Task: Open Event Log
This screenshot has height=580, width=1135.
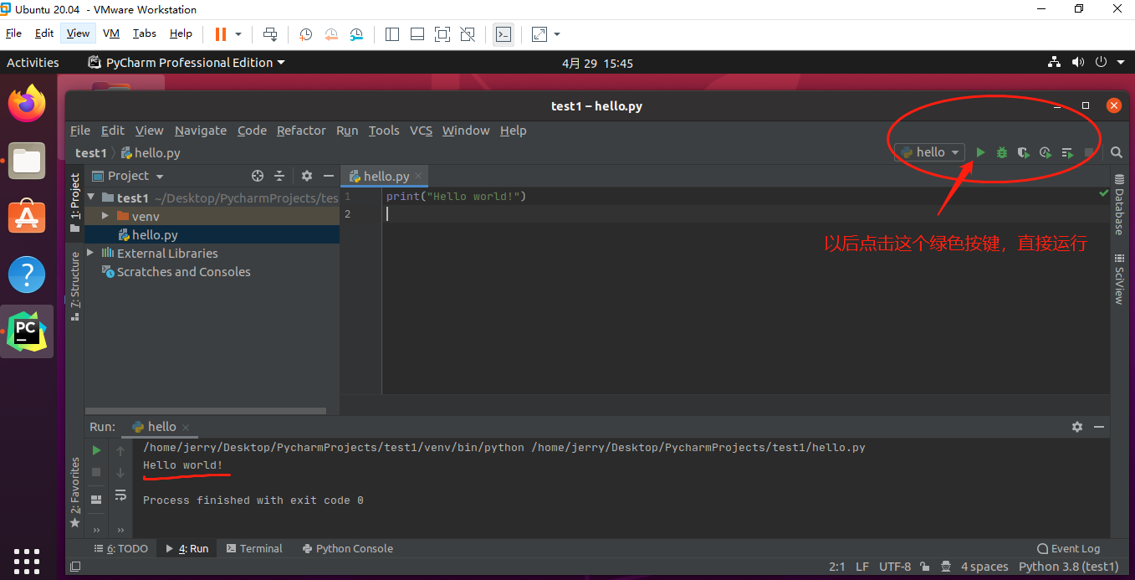Action: click(1068, 549)
